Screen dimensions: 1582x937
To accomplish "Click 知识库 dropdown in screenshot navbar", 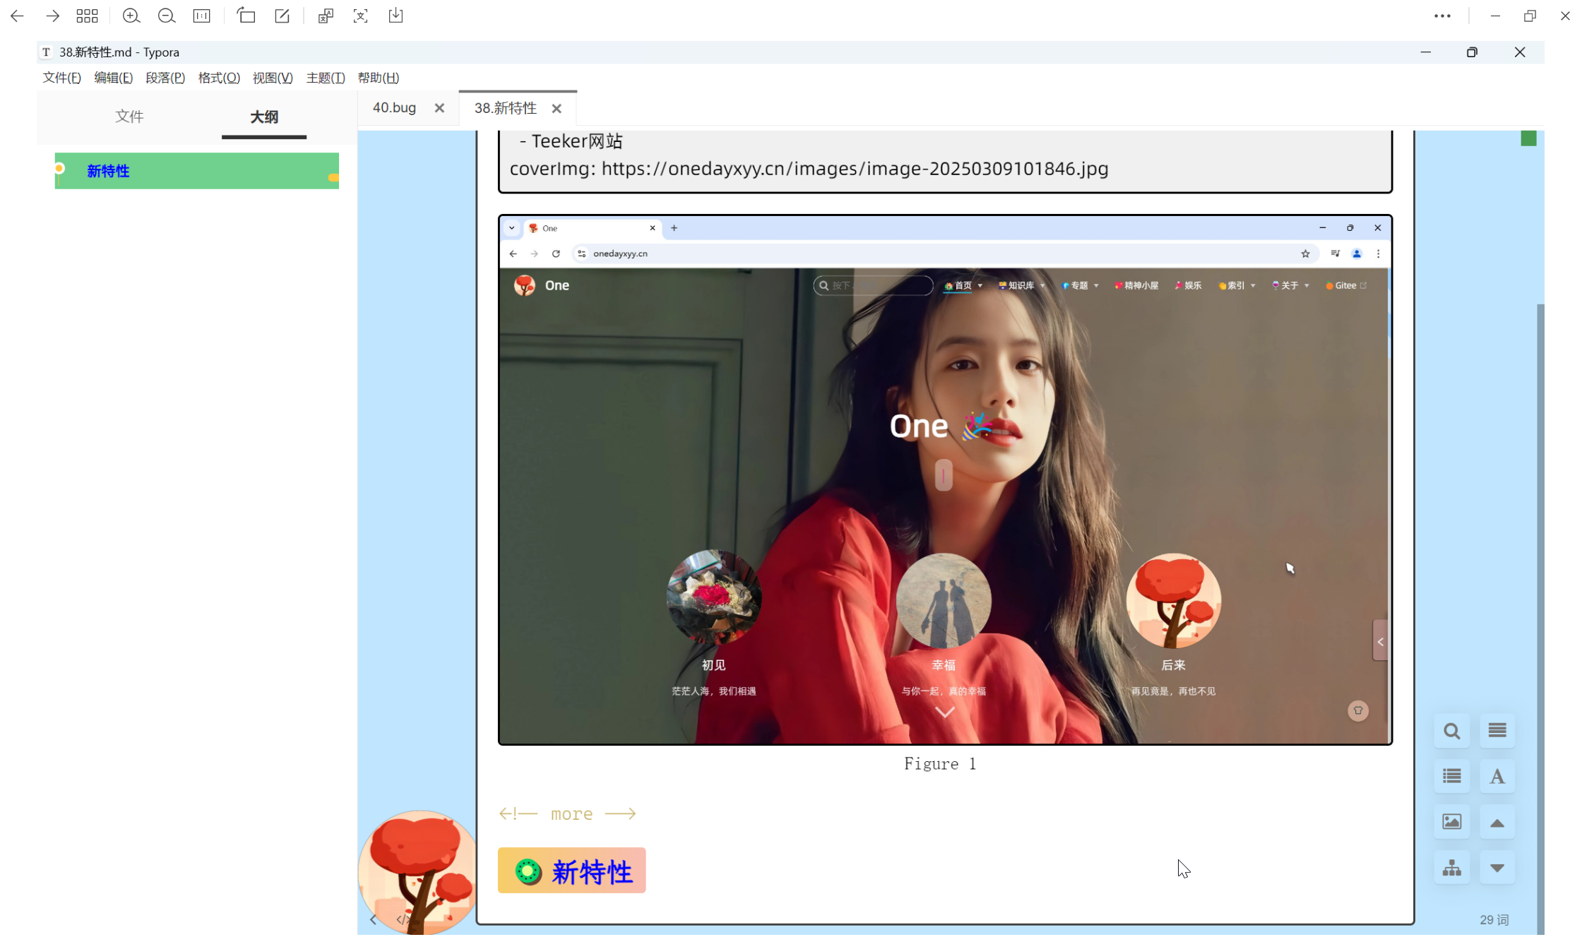I will point(1021,286).
